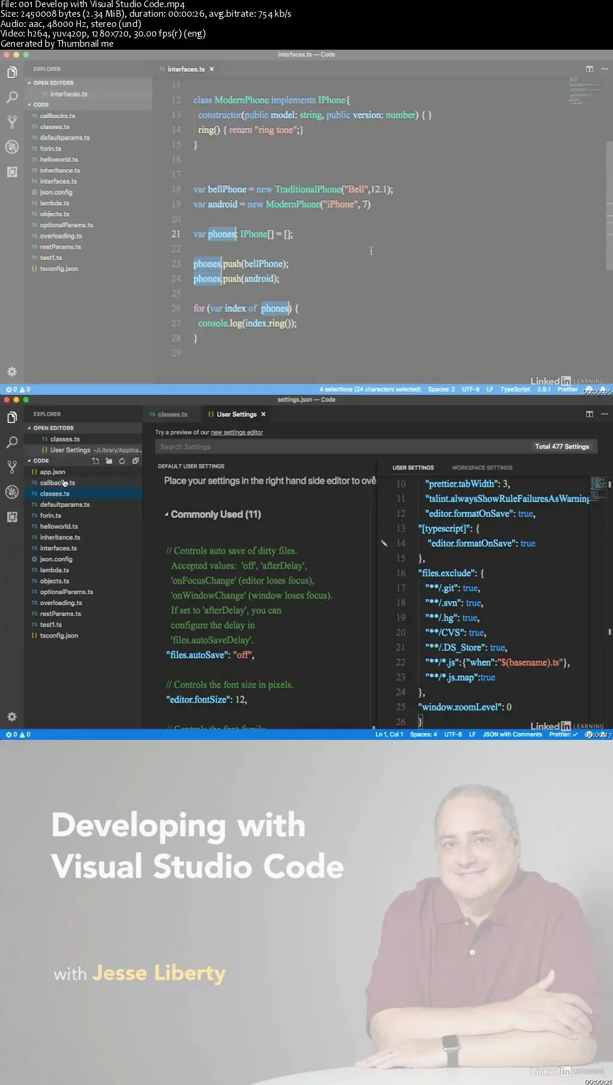
Task: Open Search view in the interfaces.ts window
Action: tap(12, 97)
